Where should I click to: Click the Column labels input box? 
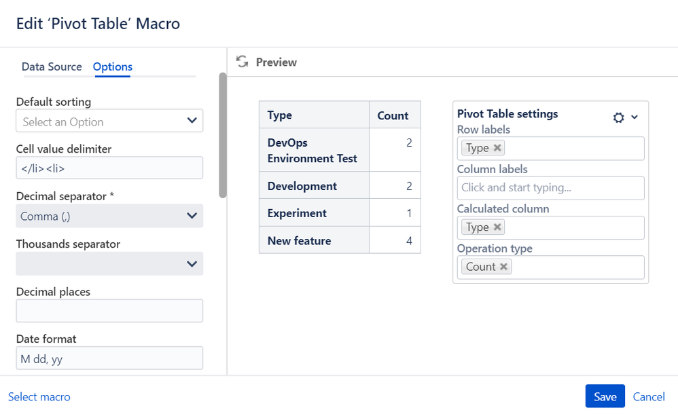pyautogui.click(x=549, y=188)
